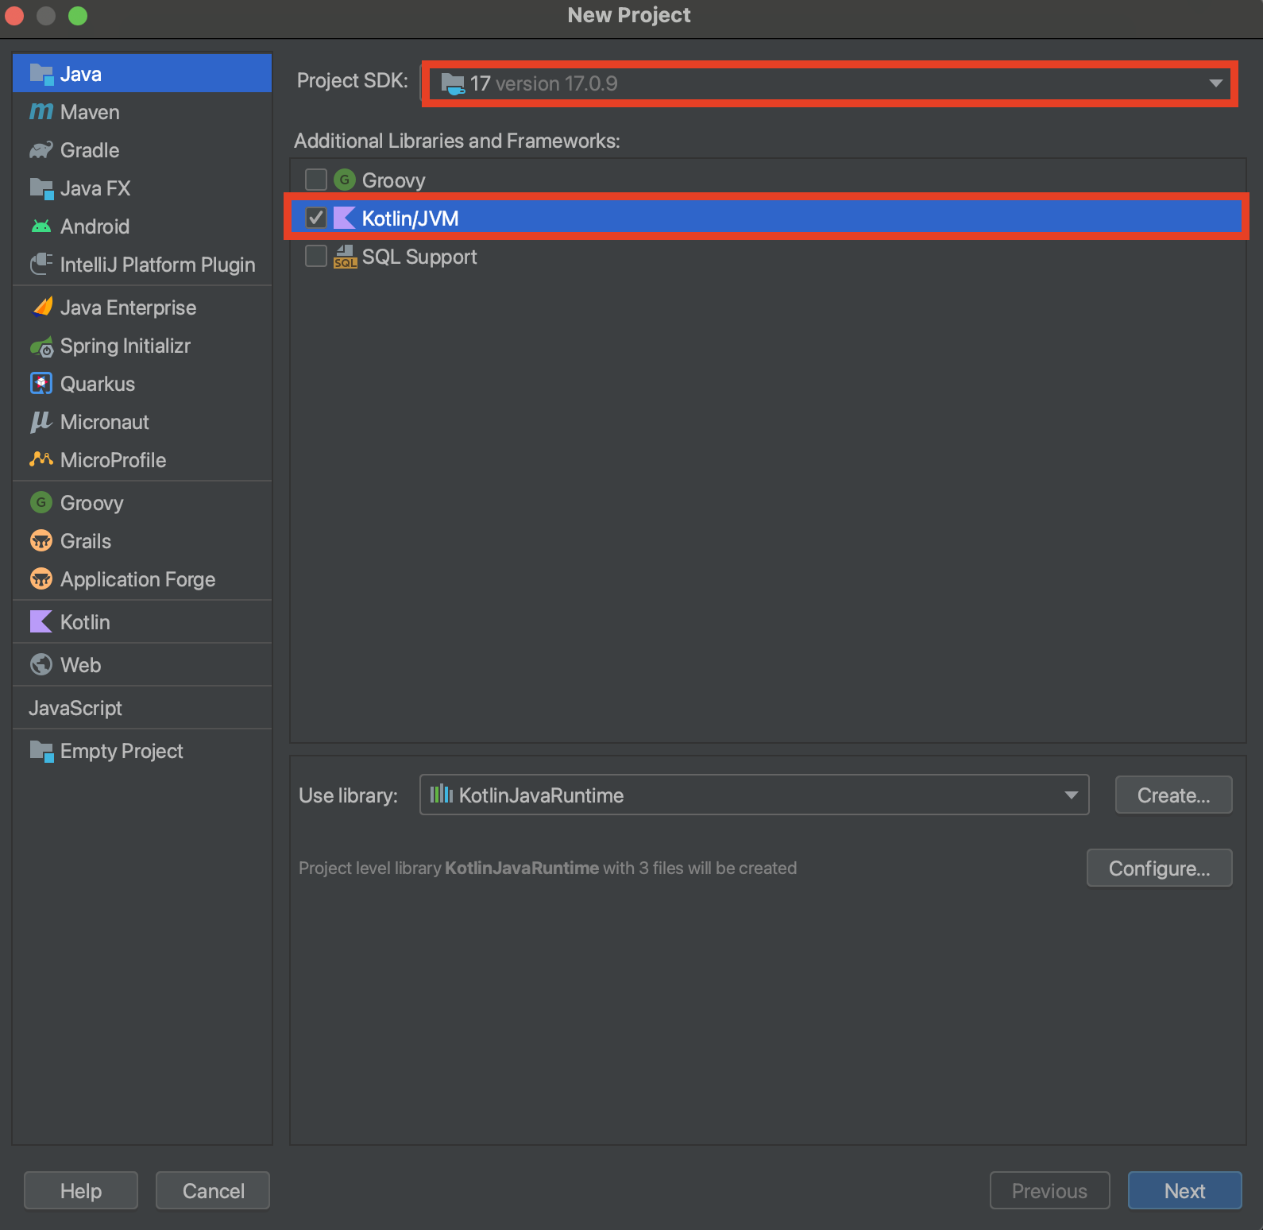The height and width of the screenshot is (1230, 1263).
Task: Select JavaScript project type
Action: [75, 708]
